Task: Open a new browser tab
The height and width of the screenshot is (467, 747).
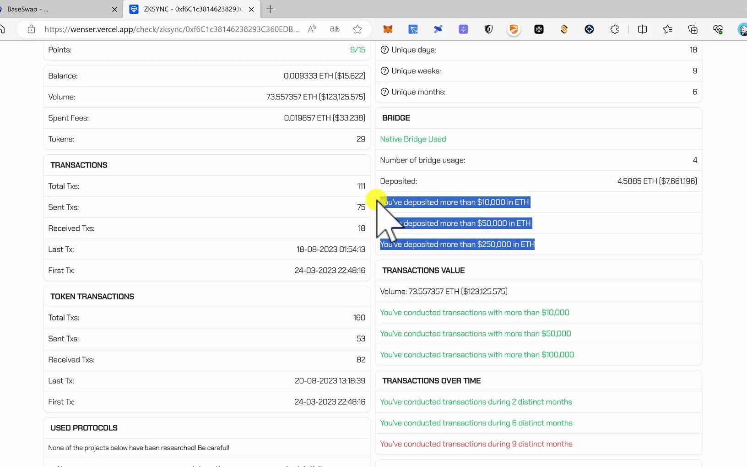Action: (270, 9)
